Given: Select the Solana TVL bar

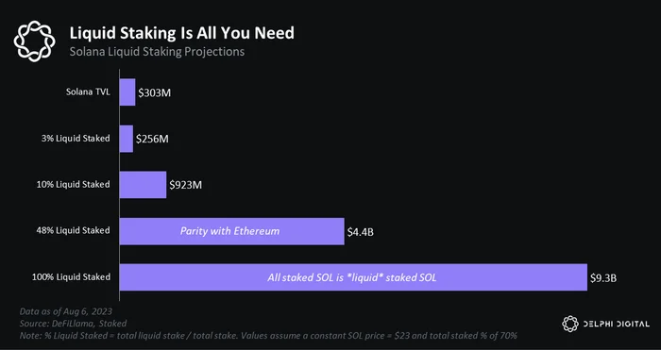Looking at the screenshot, I should tap(127, 92).
